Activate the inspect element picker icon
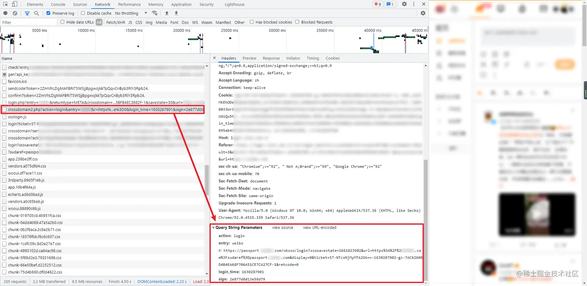The width and height of the screenshot is (587, 286). click(x=5, y=4)
